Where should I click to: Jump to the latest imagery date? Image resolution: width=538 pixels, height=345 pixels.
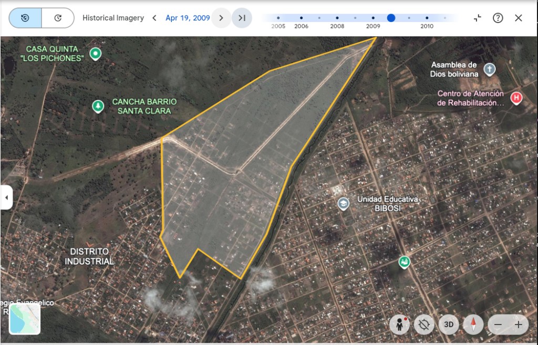point(242,18)
